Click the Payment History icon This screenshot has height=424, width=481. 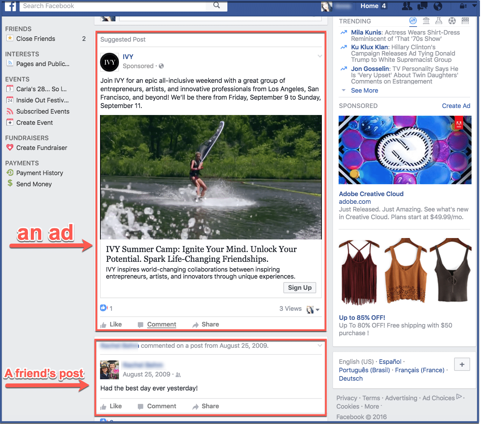point(10,173)
